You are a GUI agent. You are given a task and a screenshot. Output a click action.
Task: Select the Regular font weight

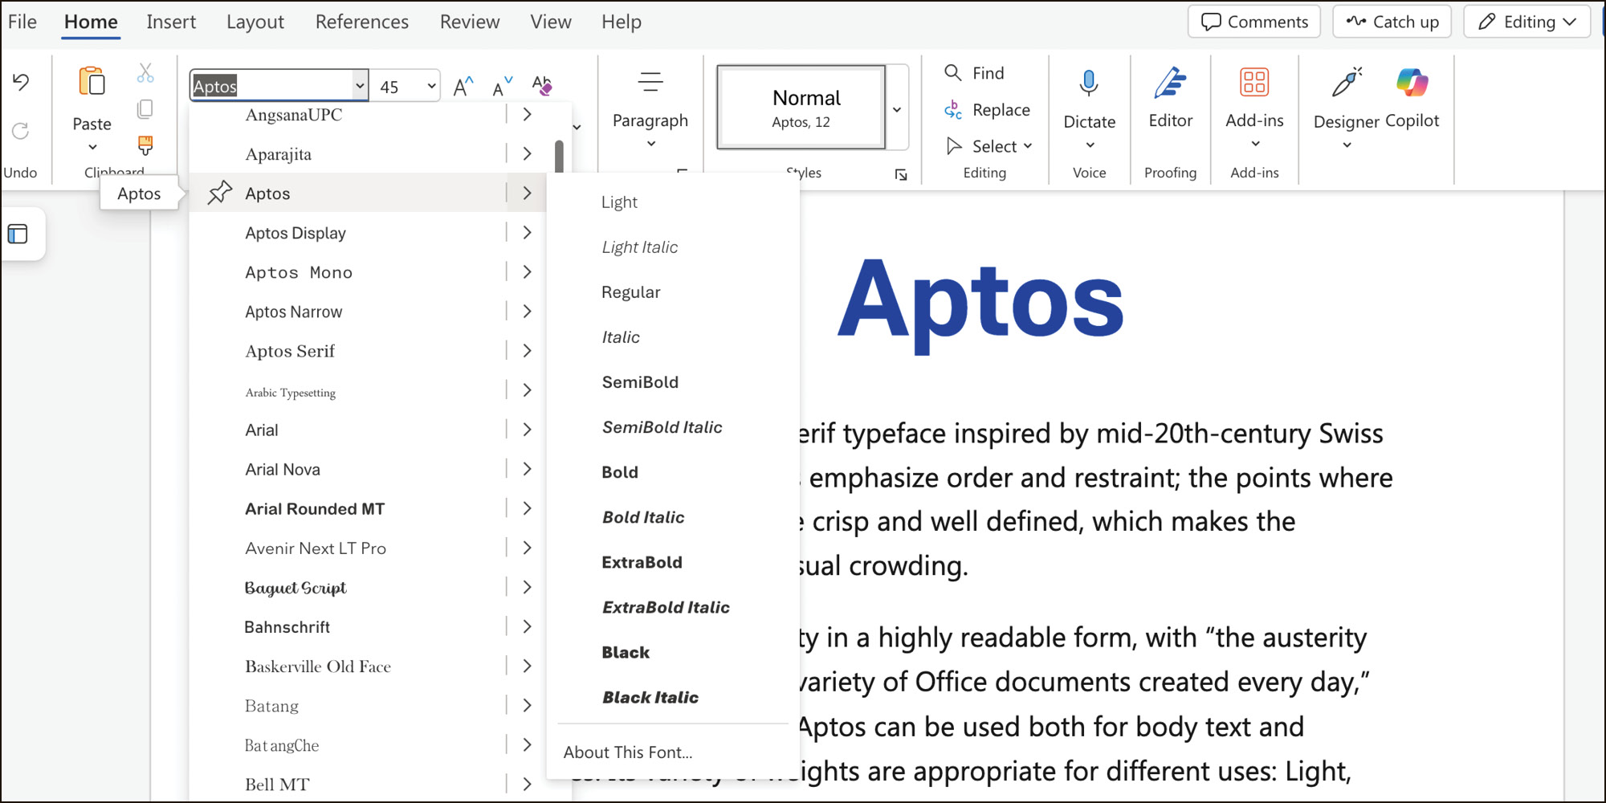coord(631,292)
